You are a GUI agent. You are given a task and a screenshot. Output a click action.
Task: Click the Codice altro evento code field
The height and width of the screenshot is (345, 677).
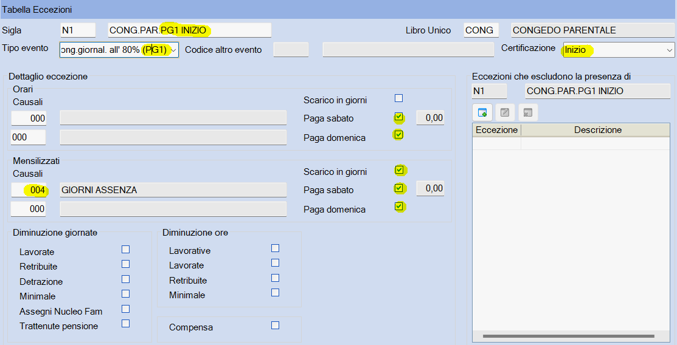tap(291, 50)
